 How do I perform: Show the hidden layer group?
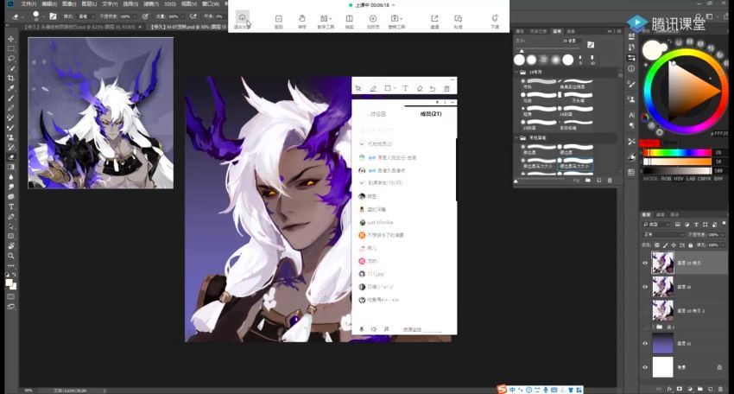[x=645, y=327]
